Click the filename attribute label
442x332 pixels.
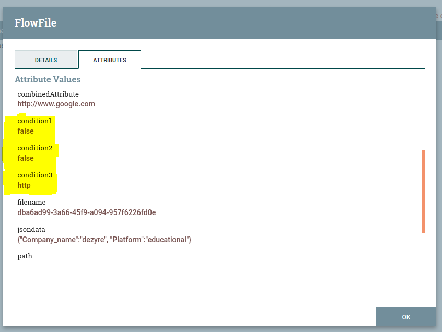(x=31, y=203)
